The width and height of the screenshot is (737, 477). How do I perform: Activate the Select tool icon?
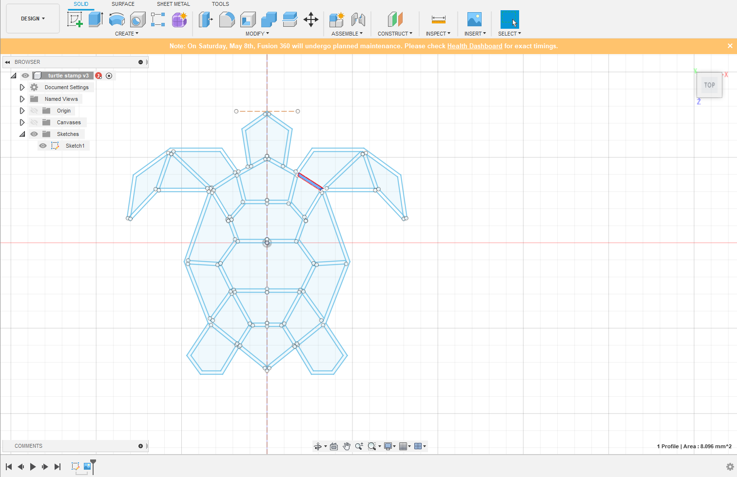510,19
